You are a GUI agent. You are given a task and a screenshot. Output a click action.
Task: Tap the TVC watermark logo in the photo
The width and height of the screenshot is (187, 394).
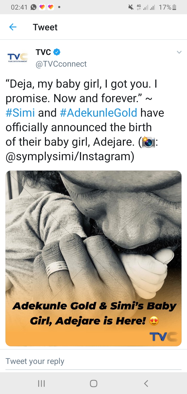(164, 336)
